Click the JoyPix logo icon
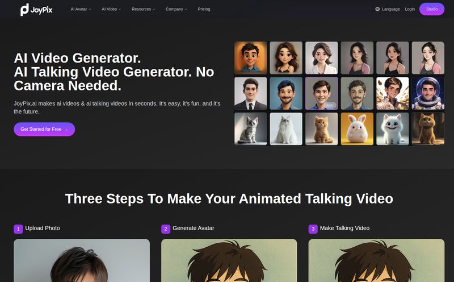Screen dimensions: 454x282 pos(24,9)
